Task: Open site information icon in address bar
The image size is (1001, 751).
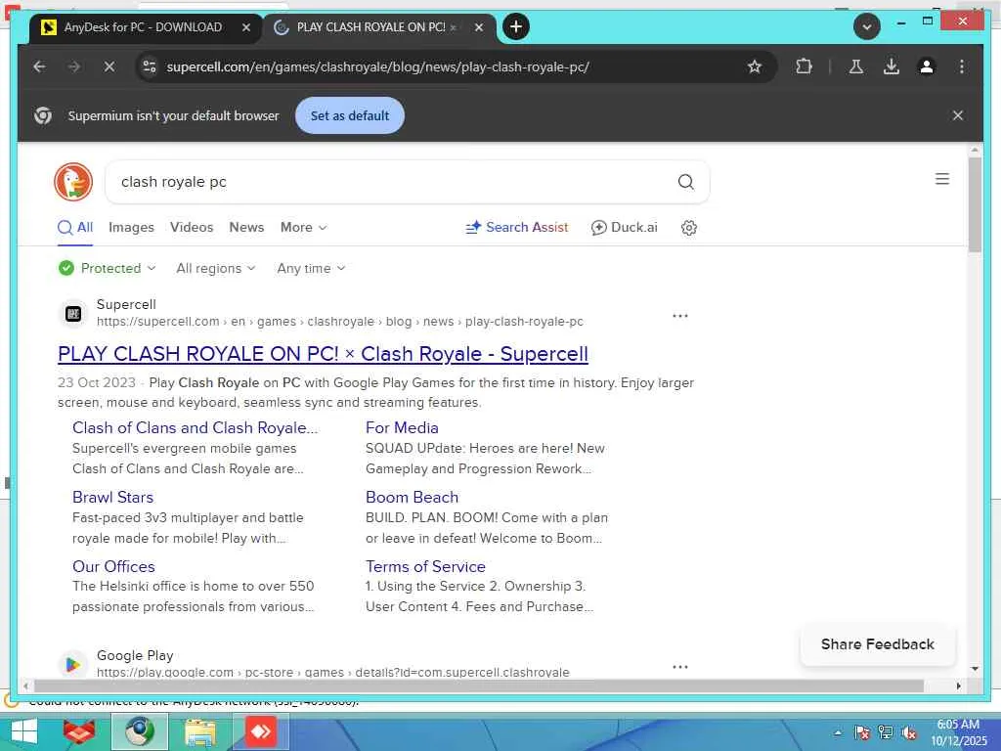Action: click(150, 66)
